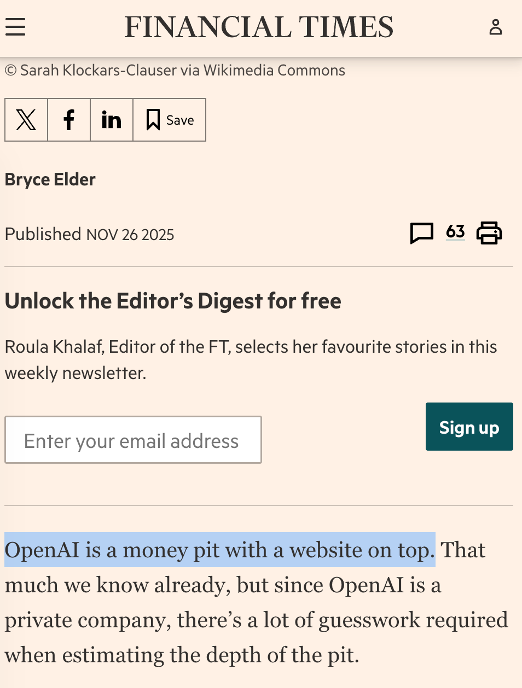Print the article using the printer icon
Image resolution: width=522 pixels, height=688 pixels.
[489, 232]
